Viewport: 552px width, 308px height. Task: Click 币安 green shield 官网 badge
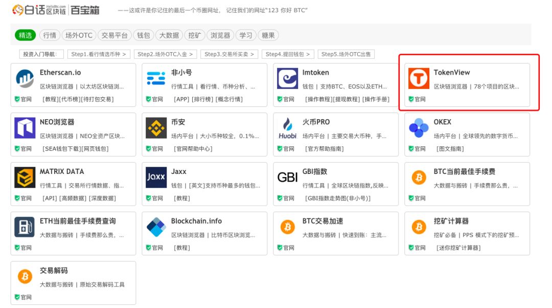click(154, 149)
